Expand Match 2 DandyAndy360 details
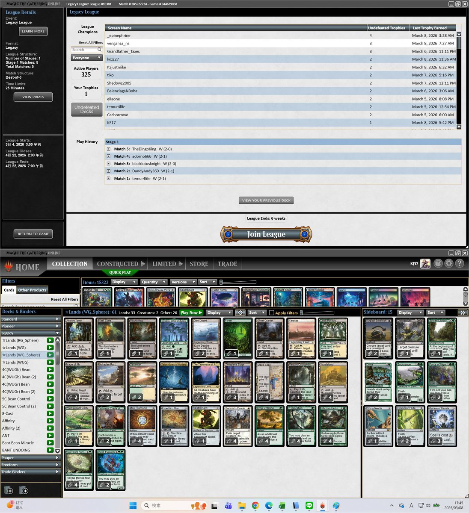 109,171
